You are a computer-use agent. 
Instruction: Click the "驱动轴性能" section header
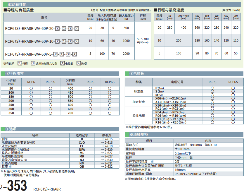[x=122, y=4]
